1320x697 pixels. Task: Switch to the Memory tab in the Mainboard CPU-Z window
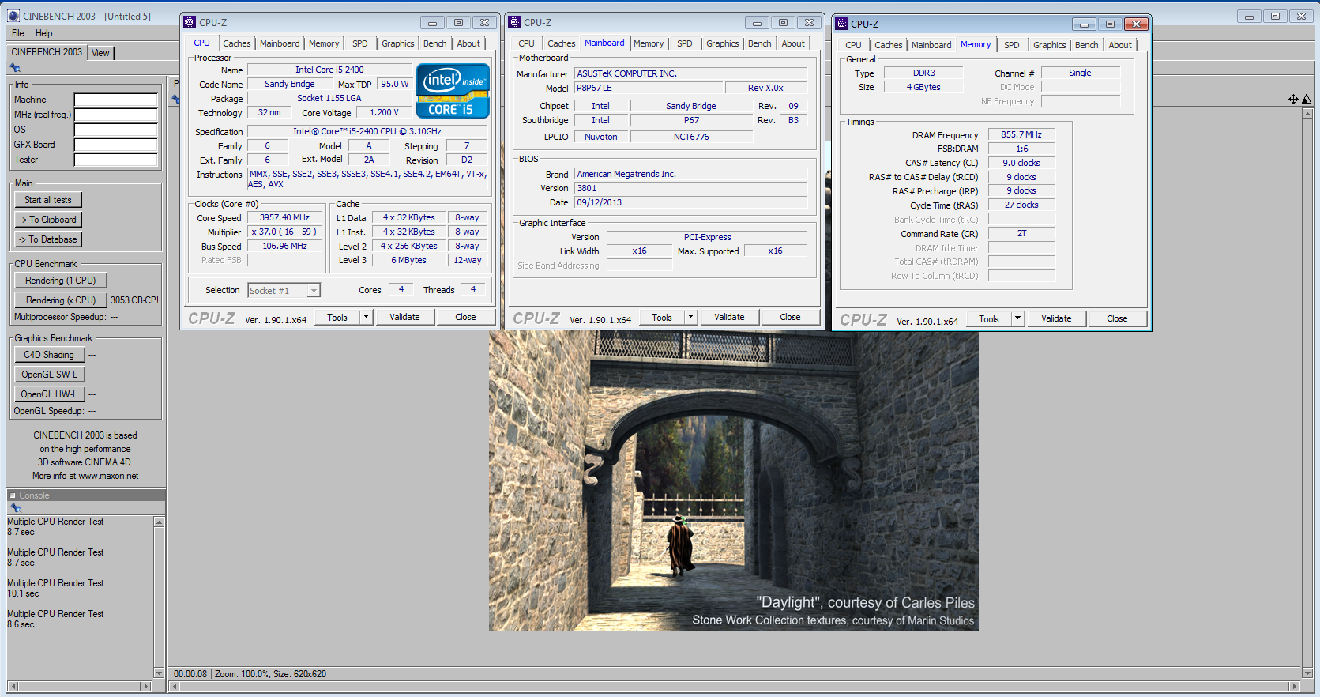click(x=649, y=43)
